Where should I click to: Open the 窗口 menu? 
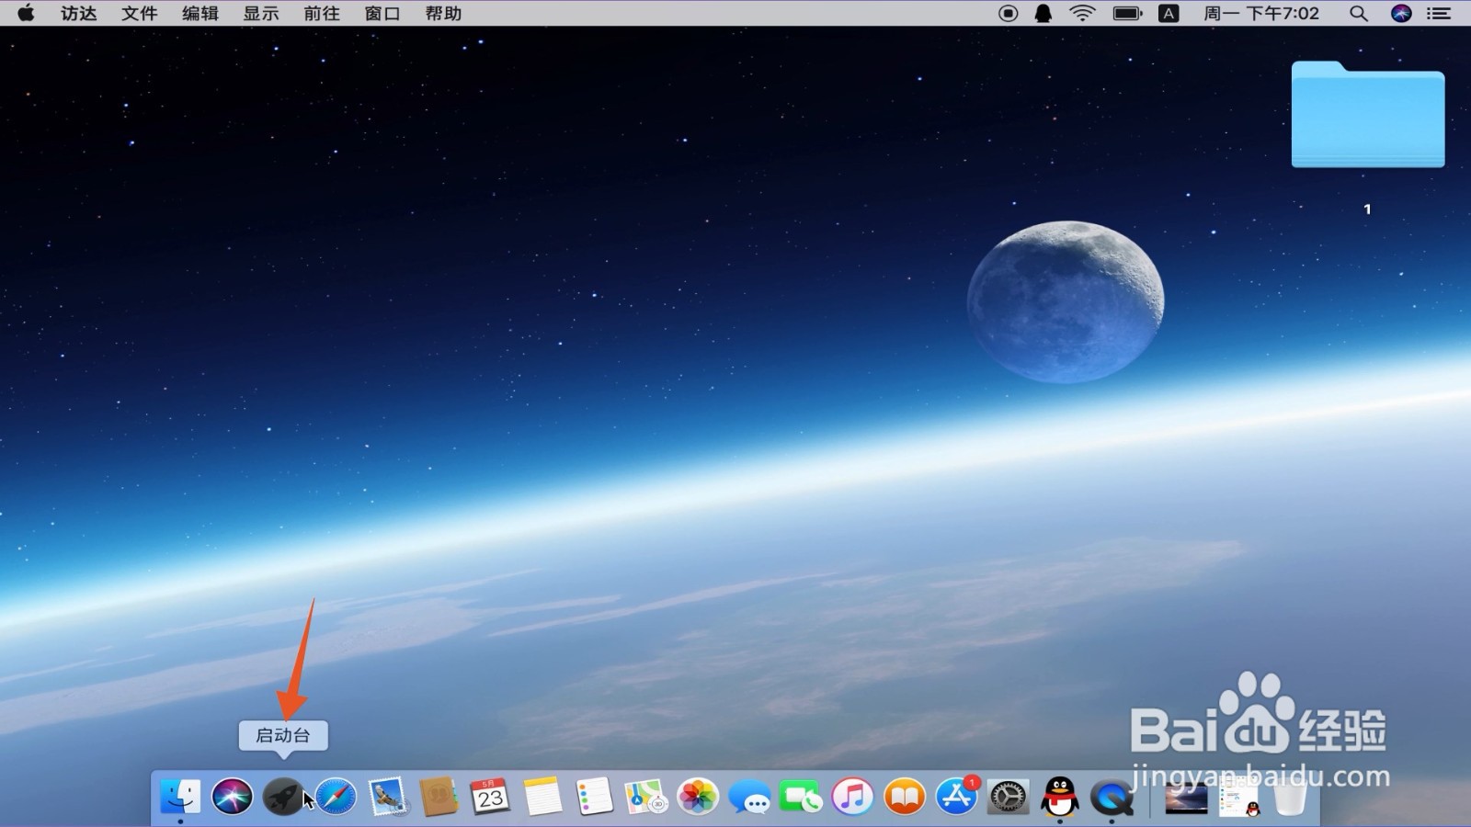(382, 13)
